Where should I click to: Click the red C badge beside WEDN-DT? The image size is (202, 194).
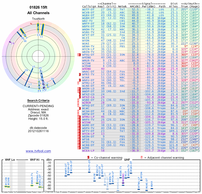[x=80, y=136]
